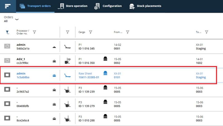223x126 pixels.
Task: Expand priority chevron for order cc2c99bc
Action: [x=54, y=61]
